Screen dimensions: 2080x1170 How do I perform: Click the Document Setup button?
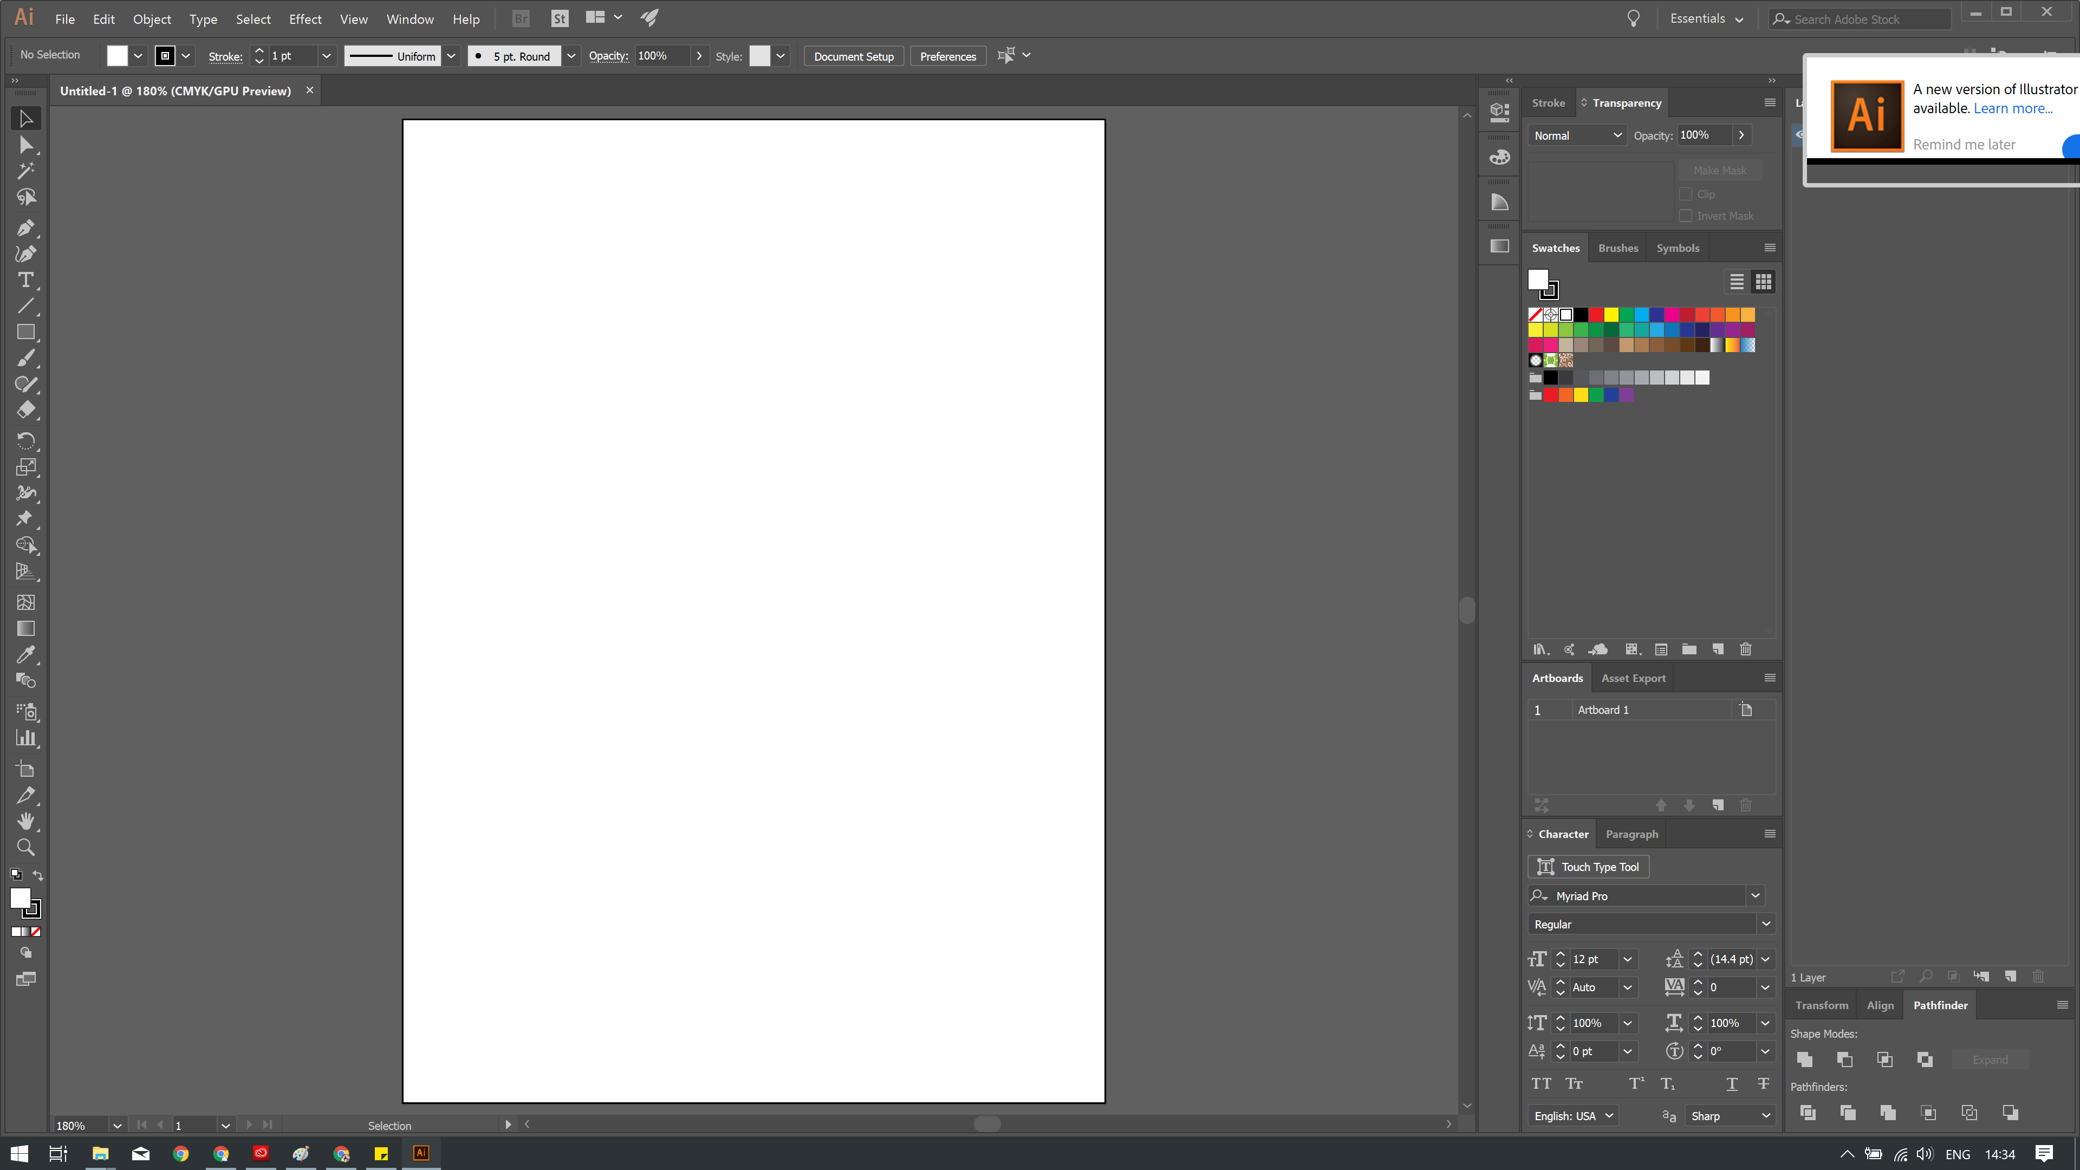coord(854,56)
